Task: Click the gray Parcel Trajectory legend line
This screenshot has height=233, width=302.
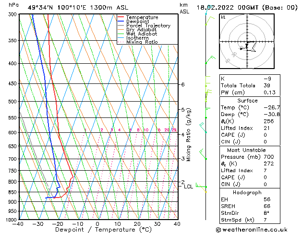Action: (x=121, y=25)
